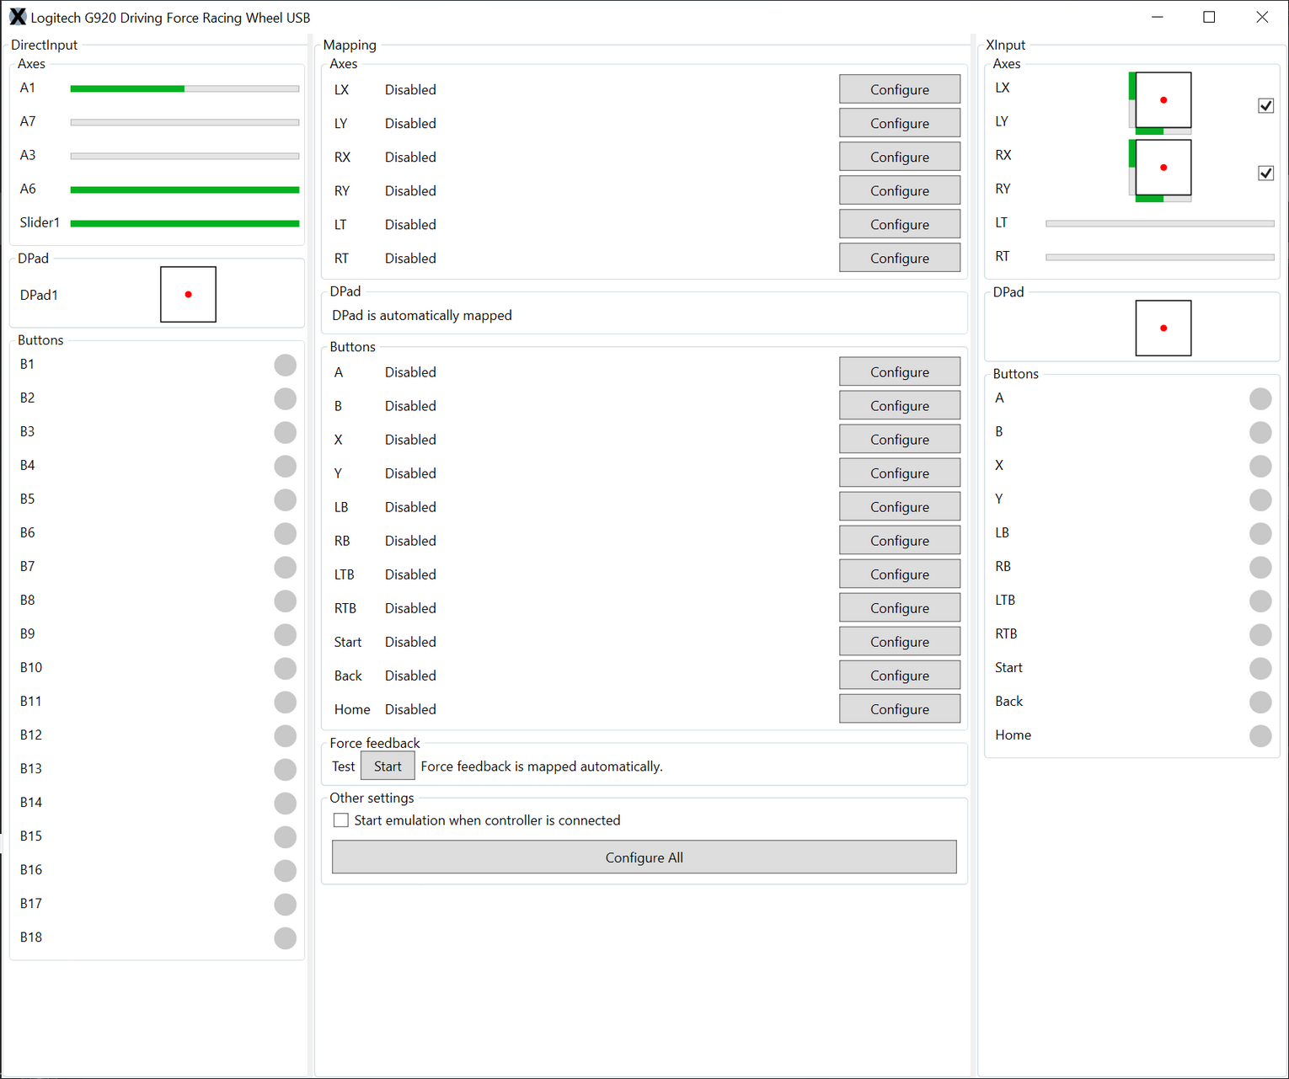This screenshot has height=1079, width=1289.
Task: Click the XOutput app icon in title bar
Action: click(17, 17)
